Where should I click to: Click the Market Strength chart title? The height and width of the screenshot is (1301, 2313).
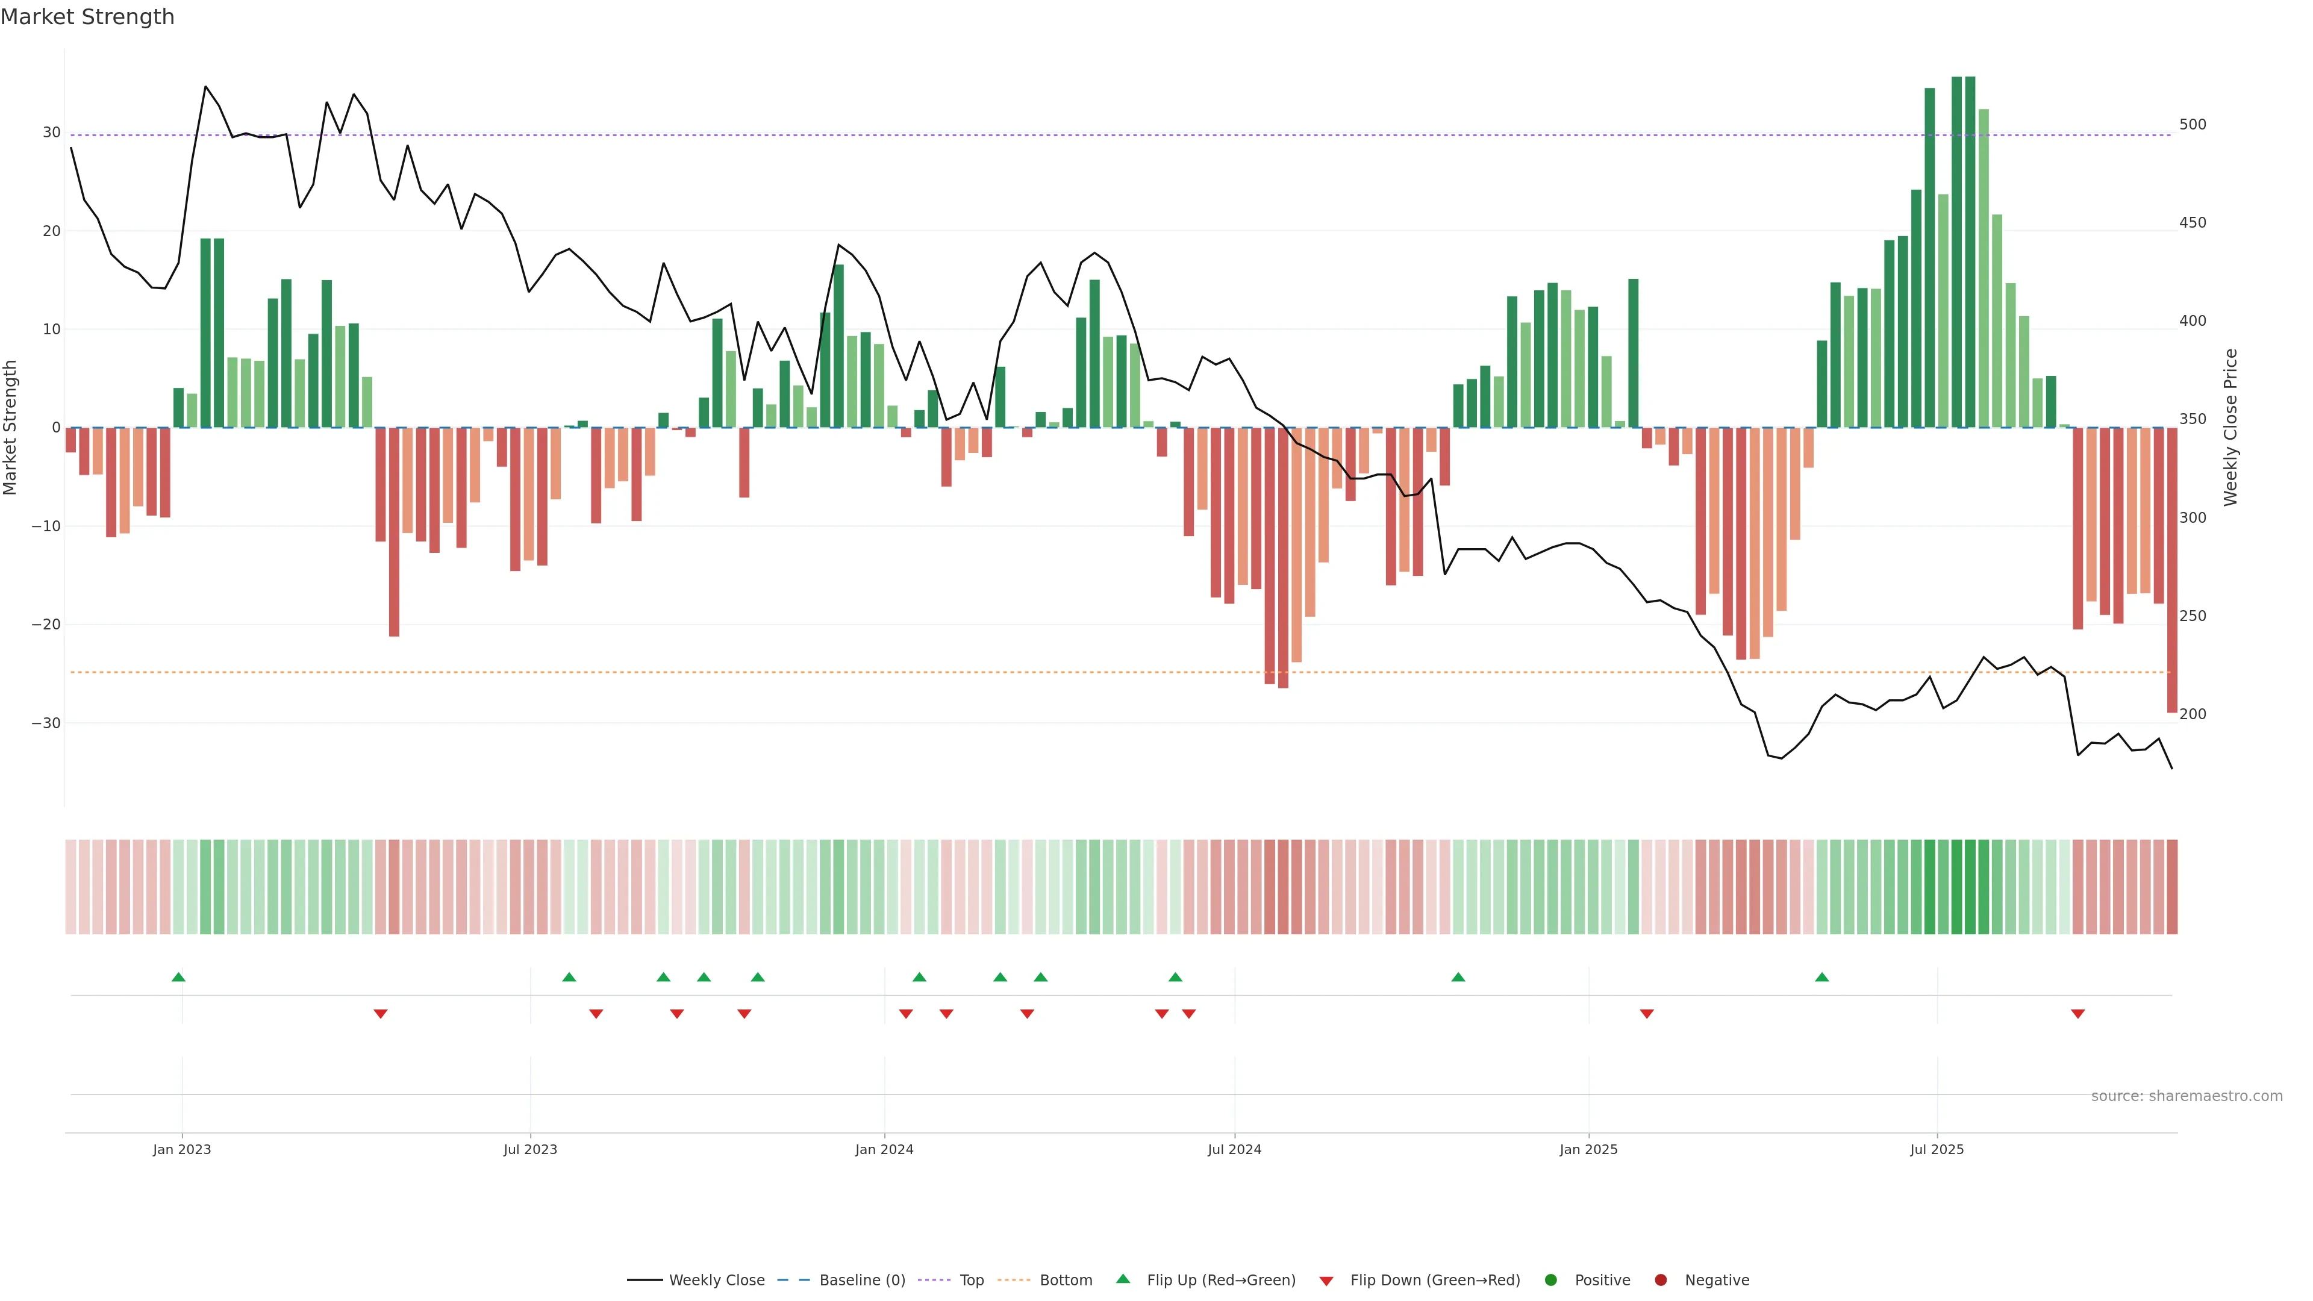(x=87, y=17)
